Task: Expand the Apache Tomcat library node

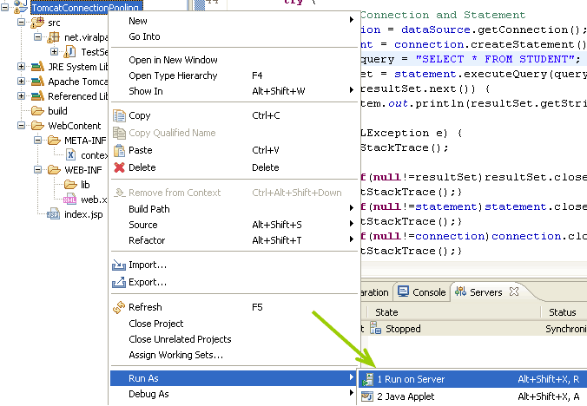Action: tap(22, 82)
